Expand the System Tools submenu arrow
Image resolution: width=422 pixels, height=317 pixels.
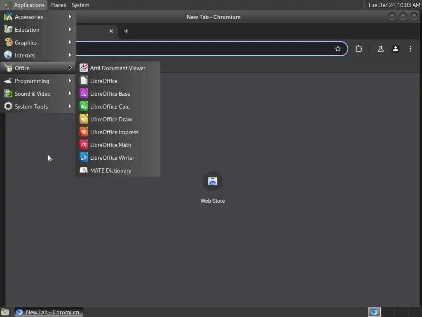[x=70, y=106]
